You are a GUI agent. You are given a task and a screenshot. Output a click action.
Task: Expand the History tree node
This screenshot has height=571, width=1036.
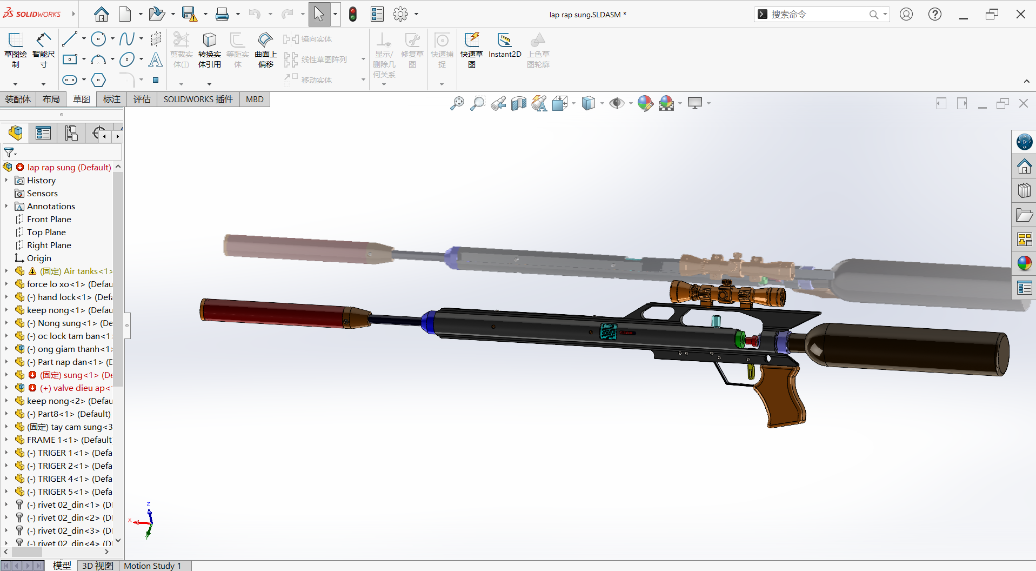point(6,180)
